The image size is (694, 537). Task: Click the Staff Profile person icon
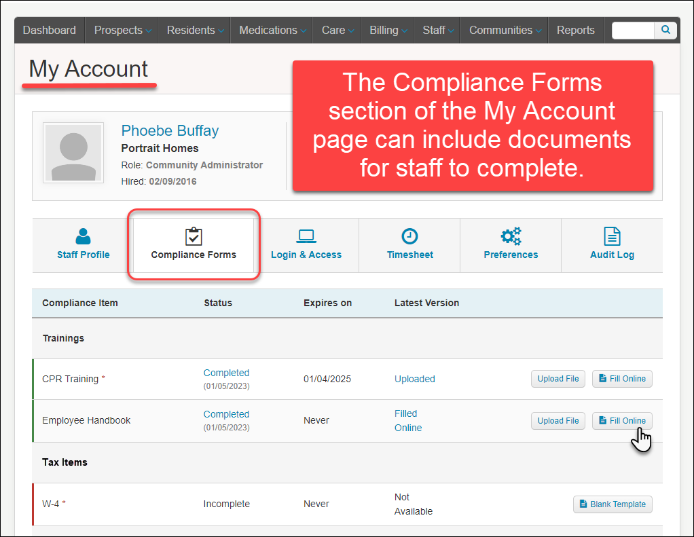pyautogui.click(x=83, y=236)
